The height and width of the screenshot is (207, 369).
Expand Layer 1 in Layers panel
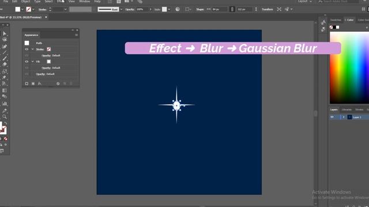tap(344, 117)
